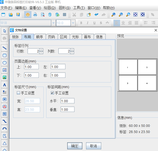Image resolution: width=158 pixels, height=151 pixels.
Task: Click the 取消 button
Action: pos(93,146)
